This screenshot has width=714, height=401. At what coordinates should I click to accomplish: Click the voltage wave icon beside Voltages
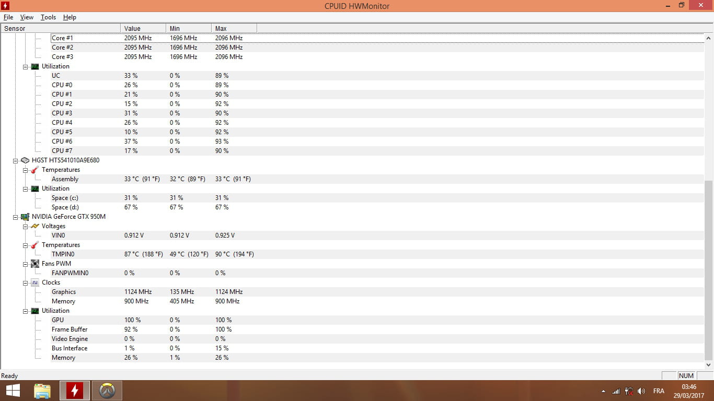click(x=34, y=226)
